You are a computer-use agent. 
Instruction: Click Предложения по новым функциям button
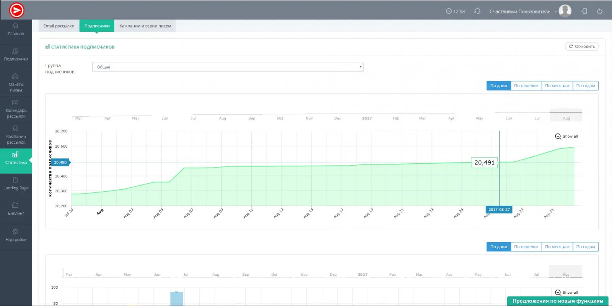[557, 301]
